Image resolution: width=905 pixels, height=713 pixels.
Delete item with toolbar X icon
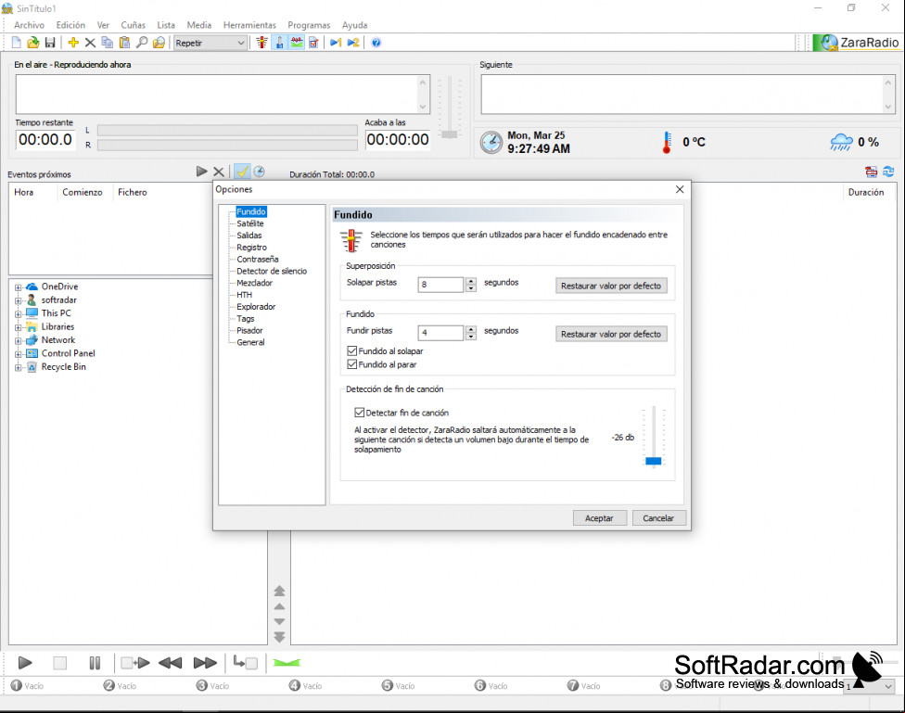(90, 43)
